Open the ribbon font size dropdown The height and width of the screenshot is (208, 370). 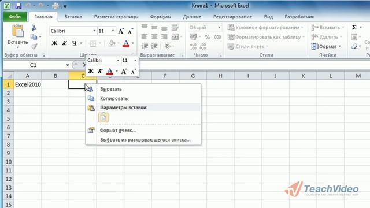point(113,31)
